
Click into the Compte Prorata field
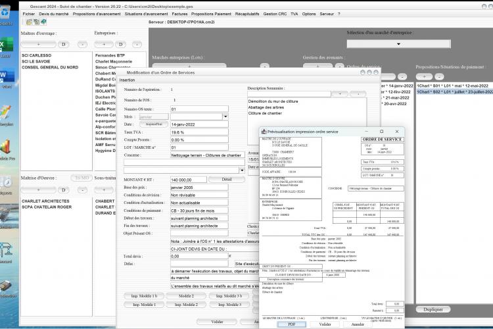(199, 139)
